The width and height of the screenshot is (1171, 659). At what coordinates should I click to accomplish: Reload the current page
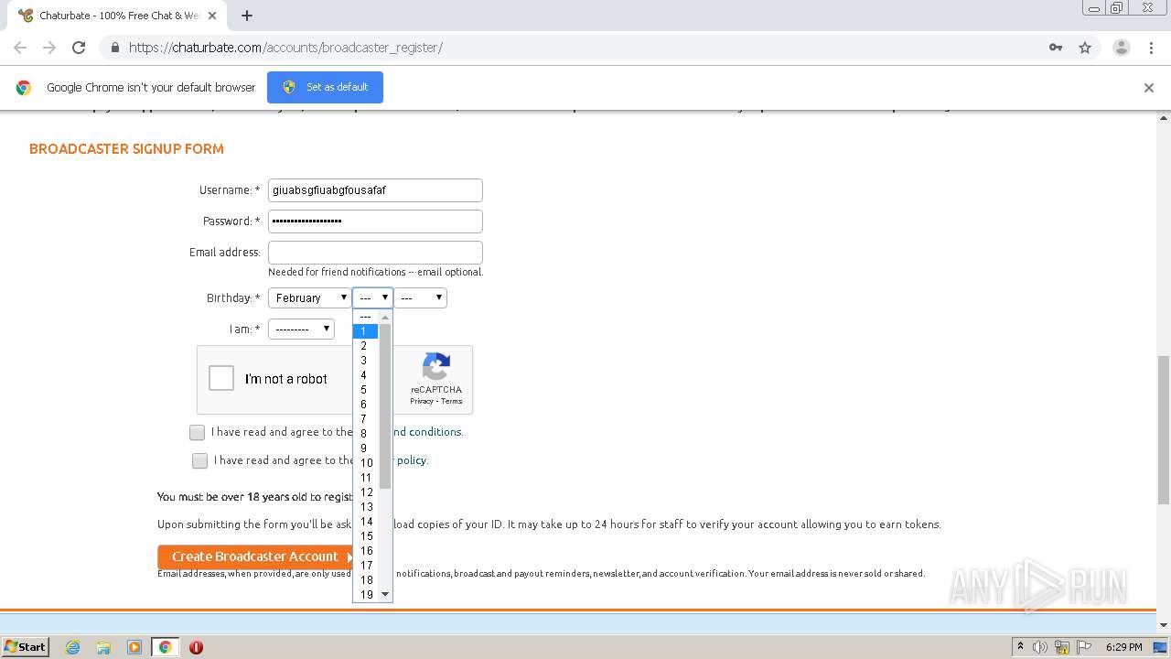(x=79, y=48)
